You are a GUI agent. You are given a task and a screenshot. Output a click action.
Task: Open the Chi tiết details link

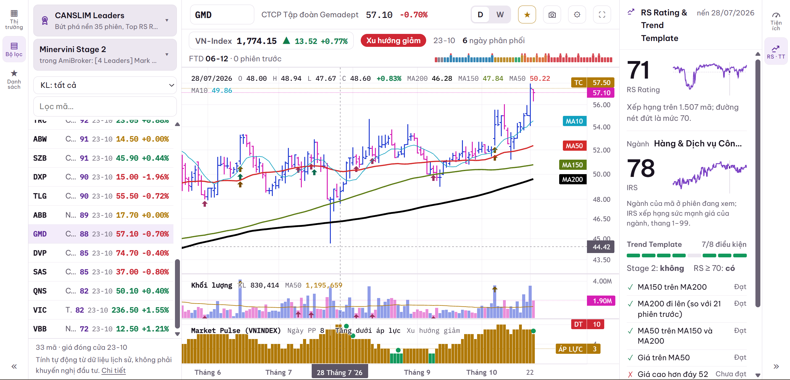tap(114, 370)
